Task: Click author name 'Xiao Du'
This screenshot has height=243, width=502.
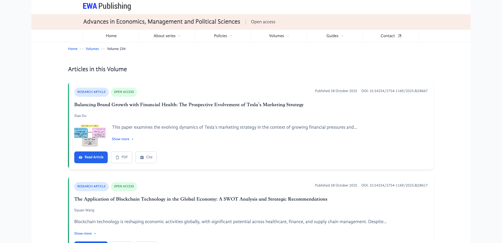Action: tap(80, 116)
